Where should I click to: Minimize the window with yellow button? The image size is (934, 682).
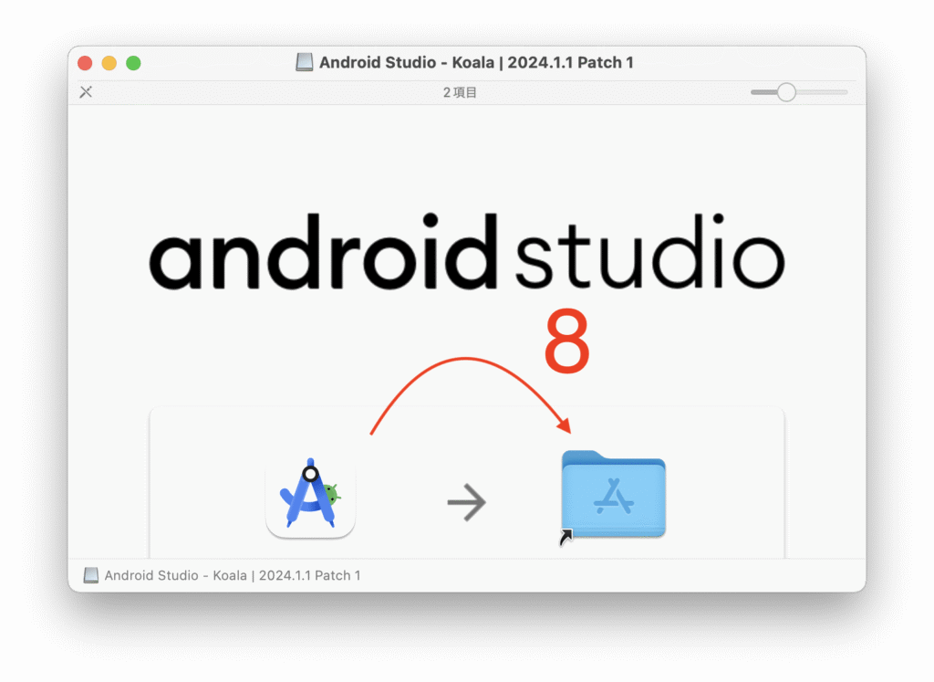(109, 63)
